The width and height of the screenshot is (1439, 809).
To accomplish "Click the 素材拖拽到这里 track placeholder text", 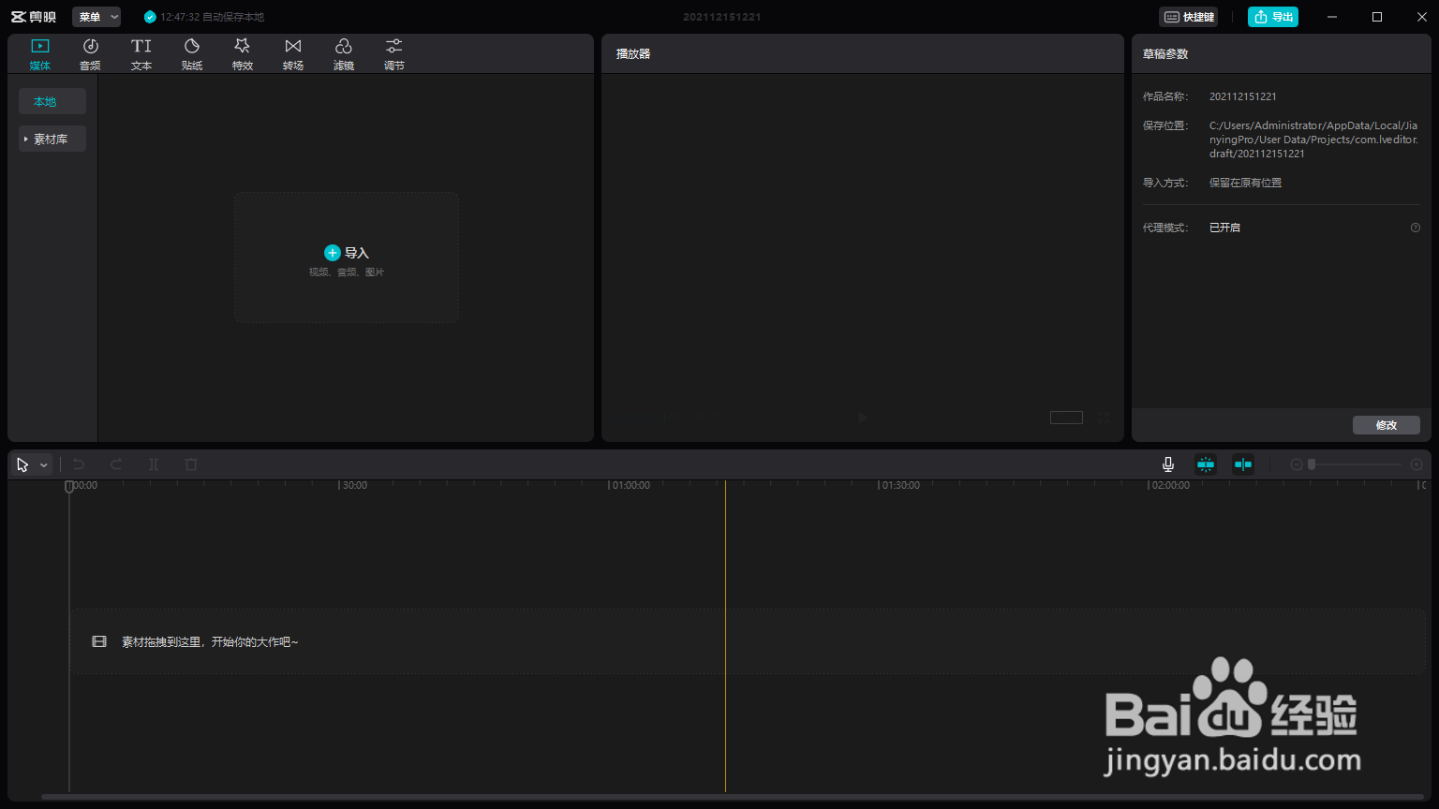I will (x=210, y=641).
